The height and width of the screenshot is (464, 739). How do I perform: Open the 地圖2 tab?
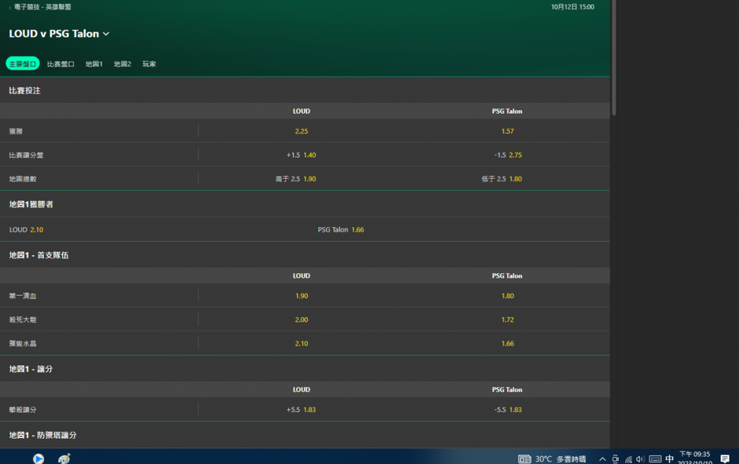coord(122,64)
